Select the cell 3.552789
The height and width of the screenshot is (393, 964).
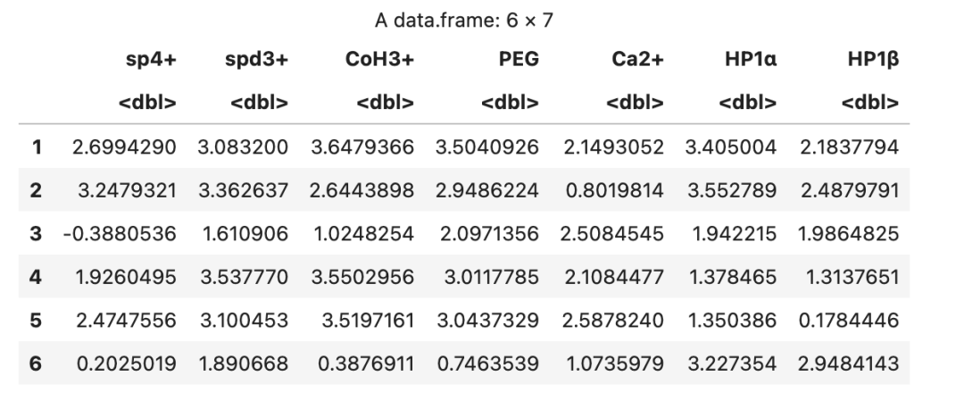[732, 190]
